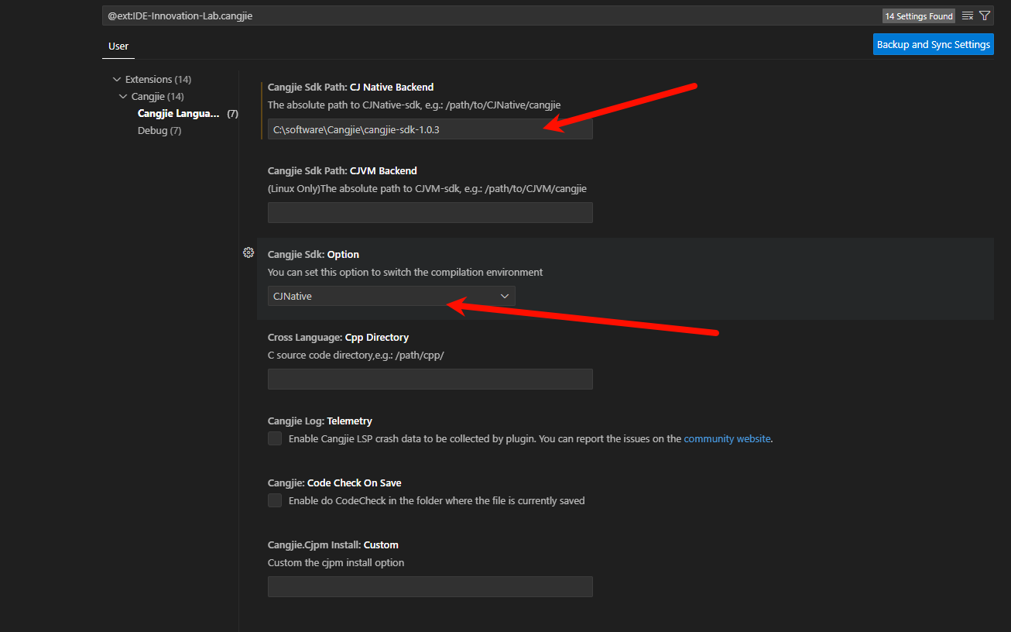Click the 14 Settings Found badge

[x=919, y=15]
